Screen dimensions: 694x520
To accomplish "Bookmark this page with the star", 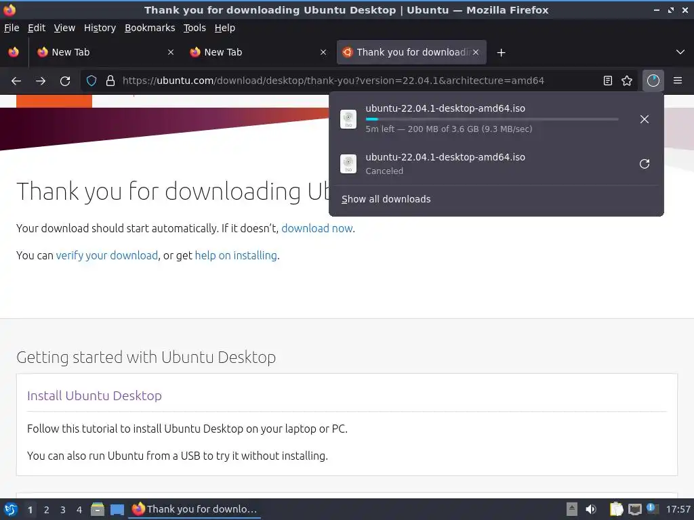I will 627,81.
